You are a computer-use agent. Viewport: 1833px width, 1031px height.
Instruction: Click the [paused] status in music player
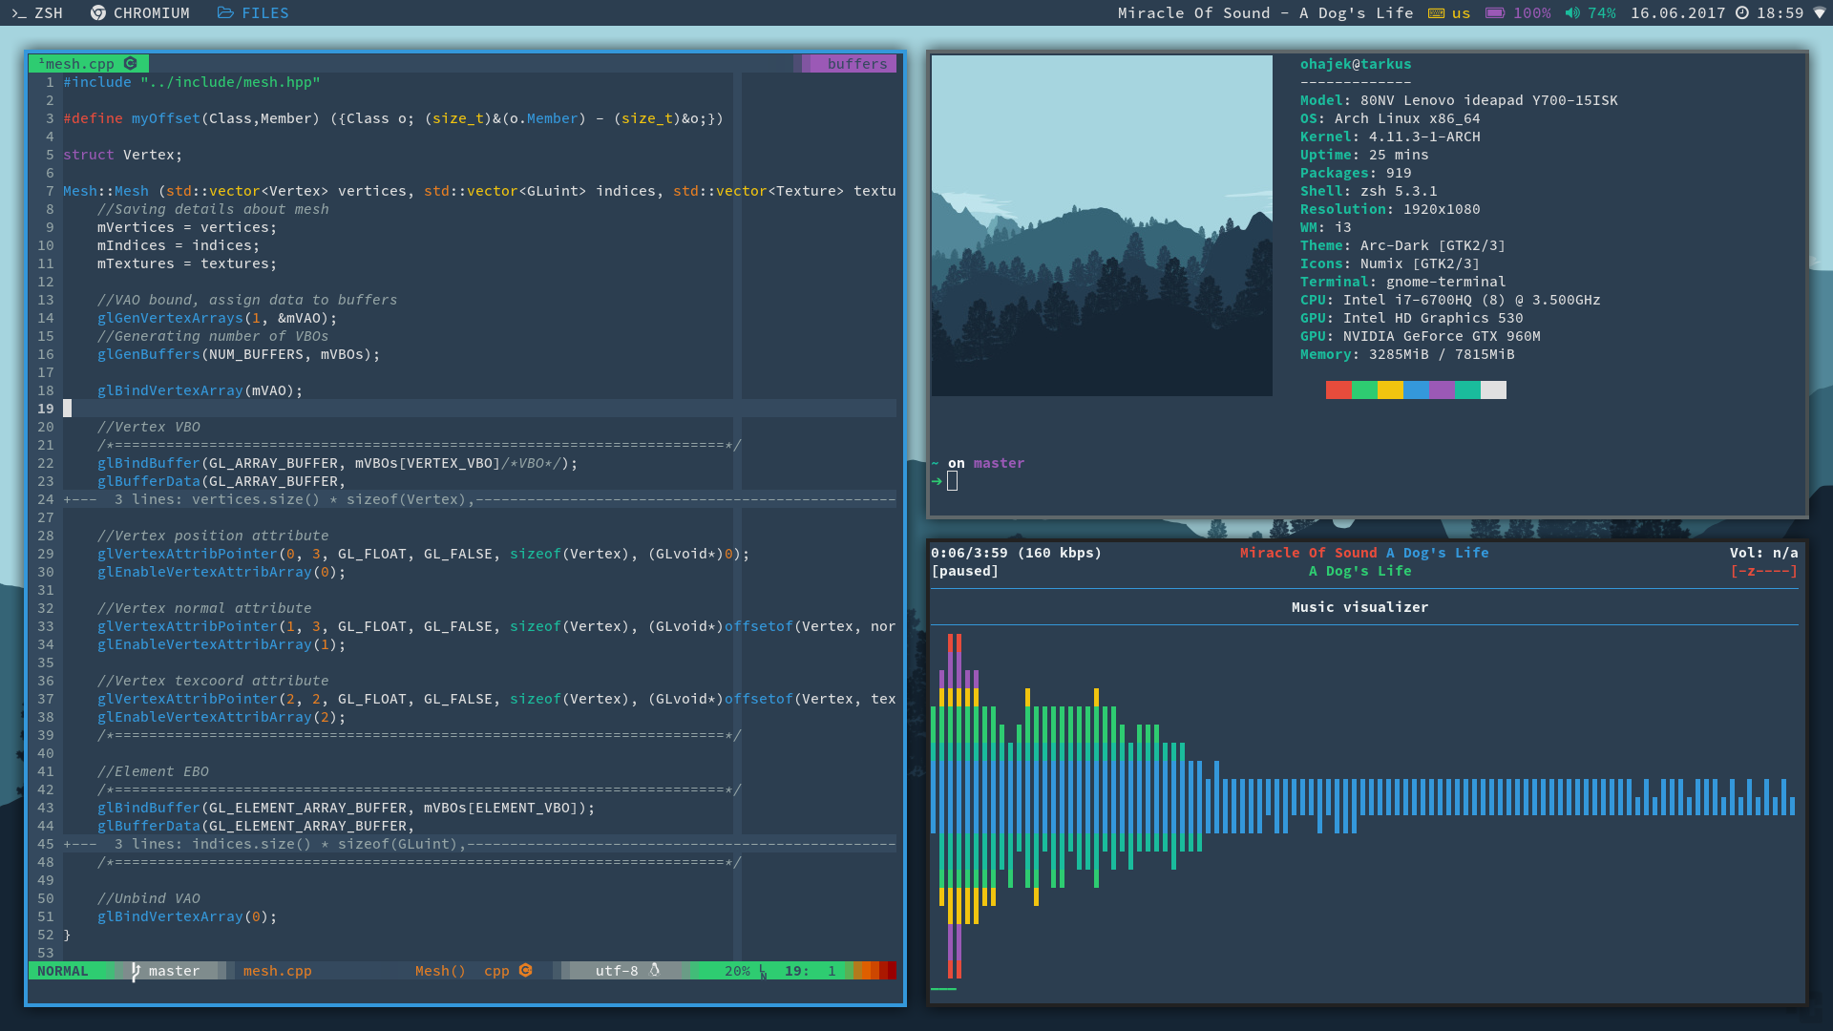964,571
